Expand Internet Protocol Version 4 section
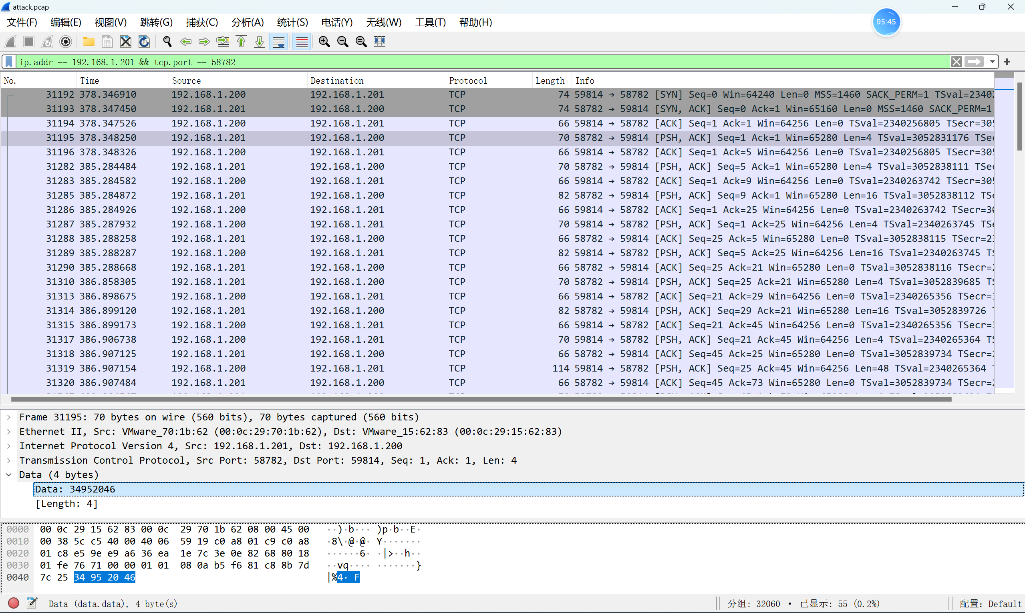The image size is (1025, 613). tap(9, 446)
